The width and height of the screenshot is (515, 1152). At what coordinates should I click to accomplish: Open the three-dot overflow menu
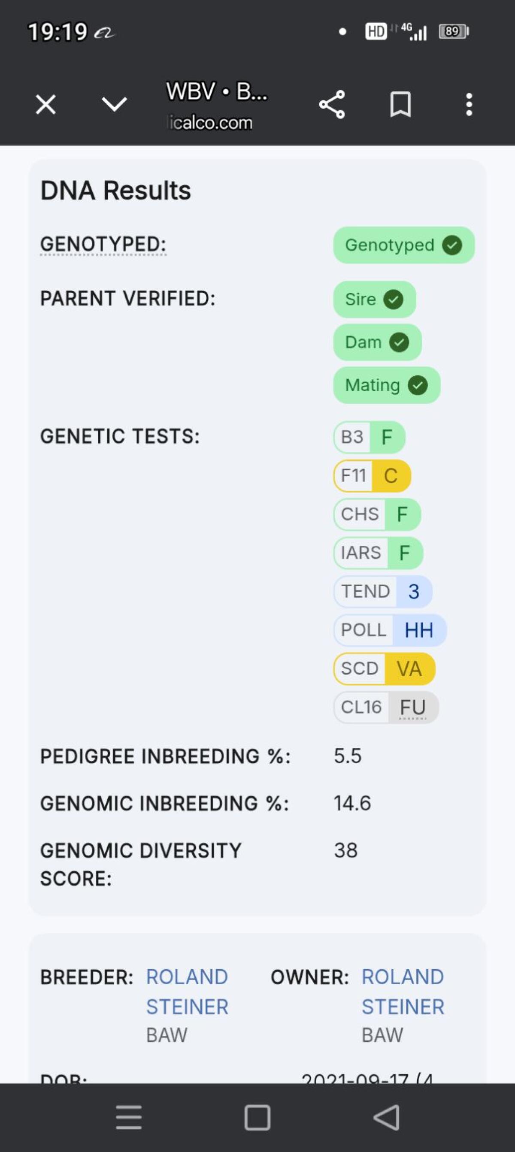pos(469,105)
